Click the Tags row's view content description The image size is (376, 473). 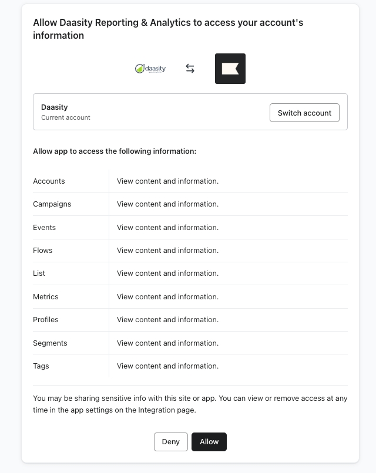[x=167, y=366]
